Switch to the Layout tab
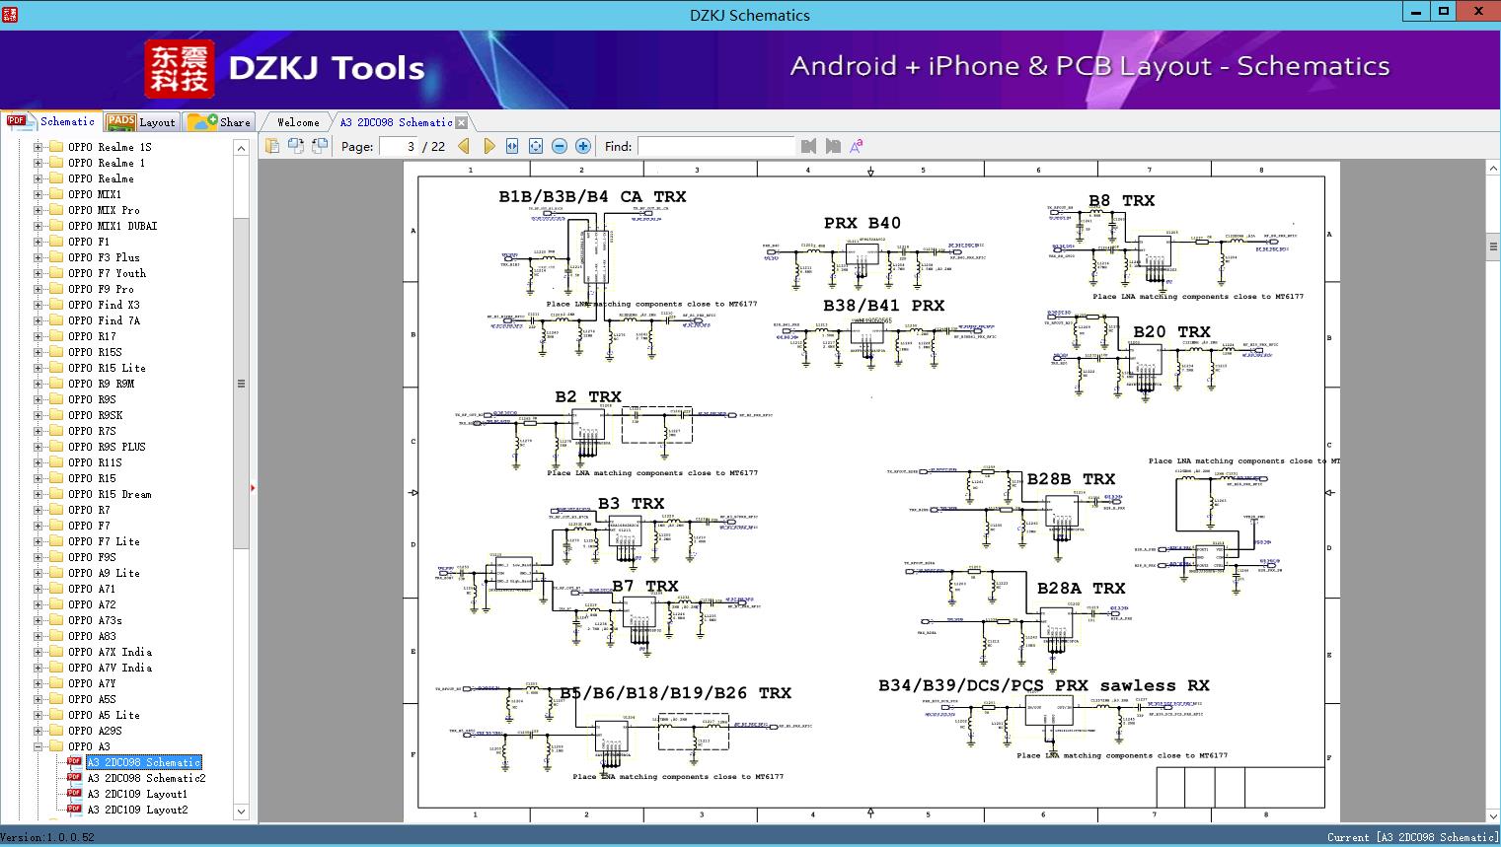The image size is (1501, 847). [141, 122]
